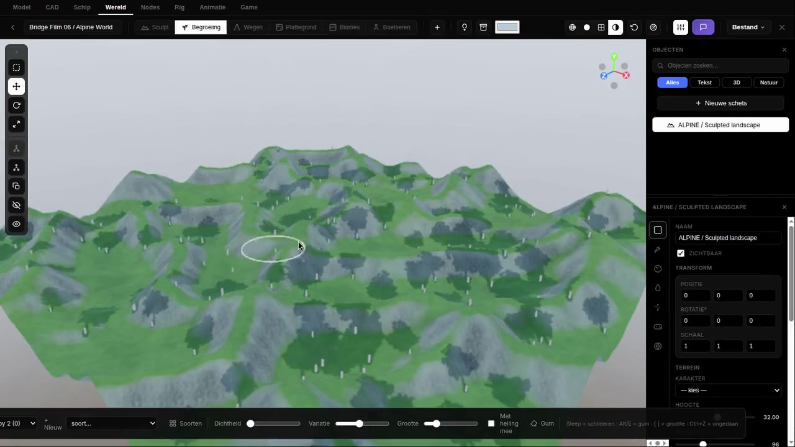
Task: Open the wrench modifiers tab icon
Action: [x=658, y=250]
